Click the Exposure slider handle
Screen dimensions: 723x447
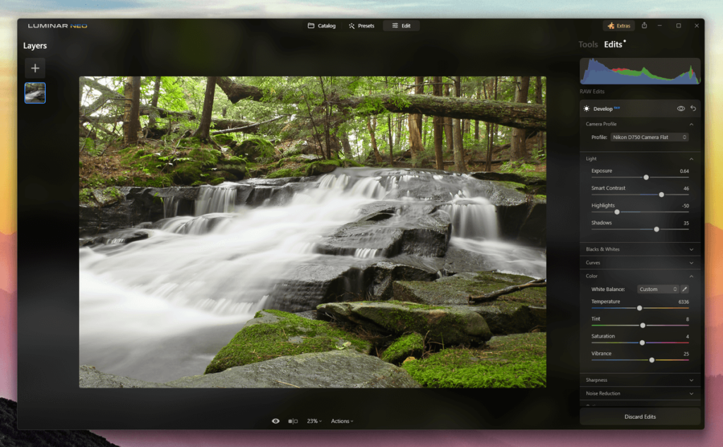[x=646, y=177]
